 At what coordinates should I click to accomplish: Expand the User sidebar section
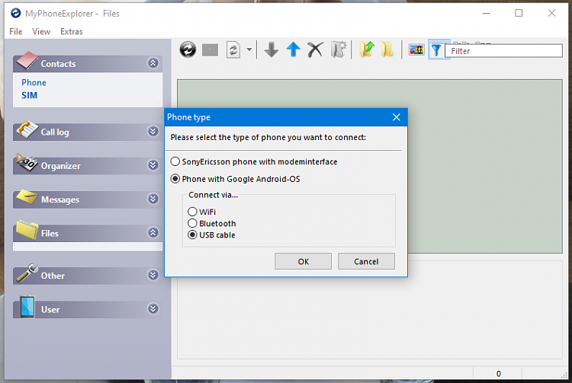point(153,308)
